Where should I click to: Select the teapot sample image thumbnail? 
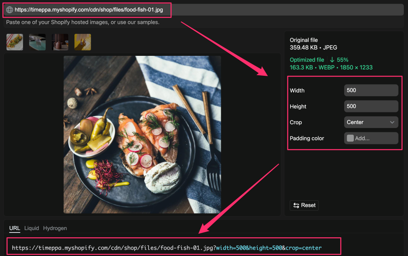pyautogui.click(x=60, y=42)
